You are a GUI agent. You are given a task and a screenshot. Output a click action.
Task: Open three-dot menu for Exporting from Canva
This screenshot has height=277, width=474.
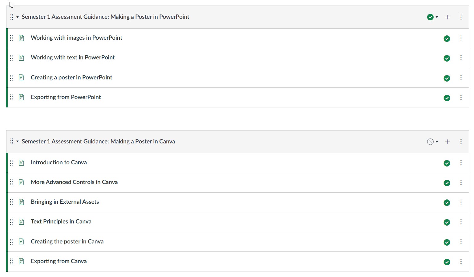(x=461, y=262)
